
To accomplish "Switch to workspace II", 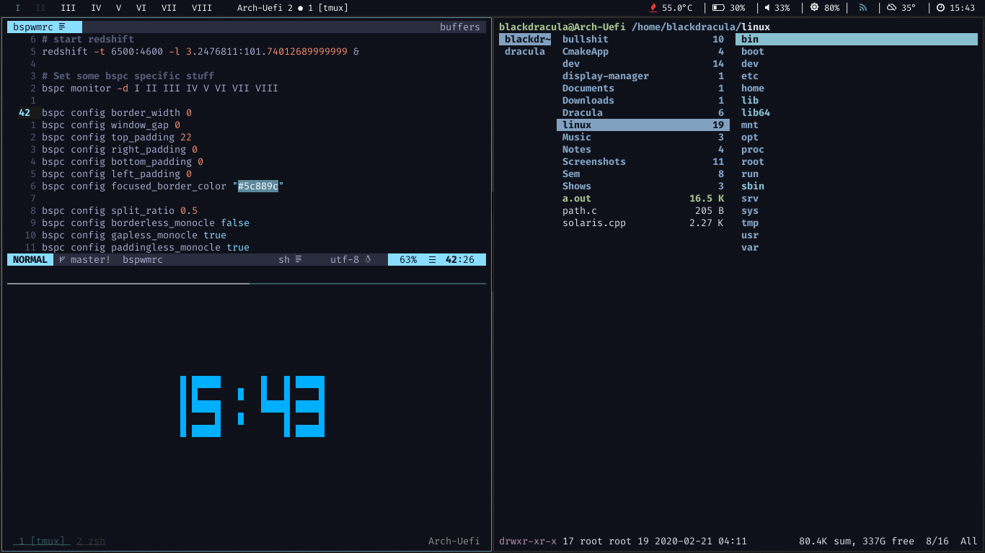I will click(40, 8).
